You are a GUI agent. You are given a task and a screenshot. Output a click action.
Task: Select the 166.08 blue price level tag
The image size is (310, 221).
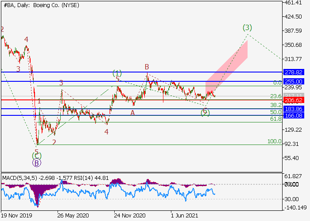pyautogui.click(x=294, y=115)
